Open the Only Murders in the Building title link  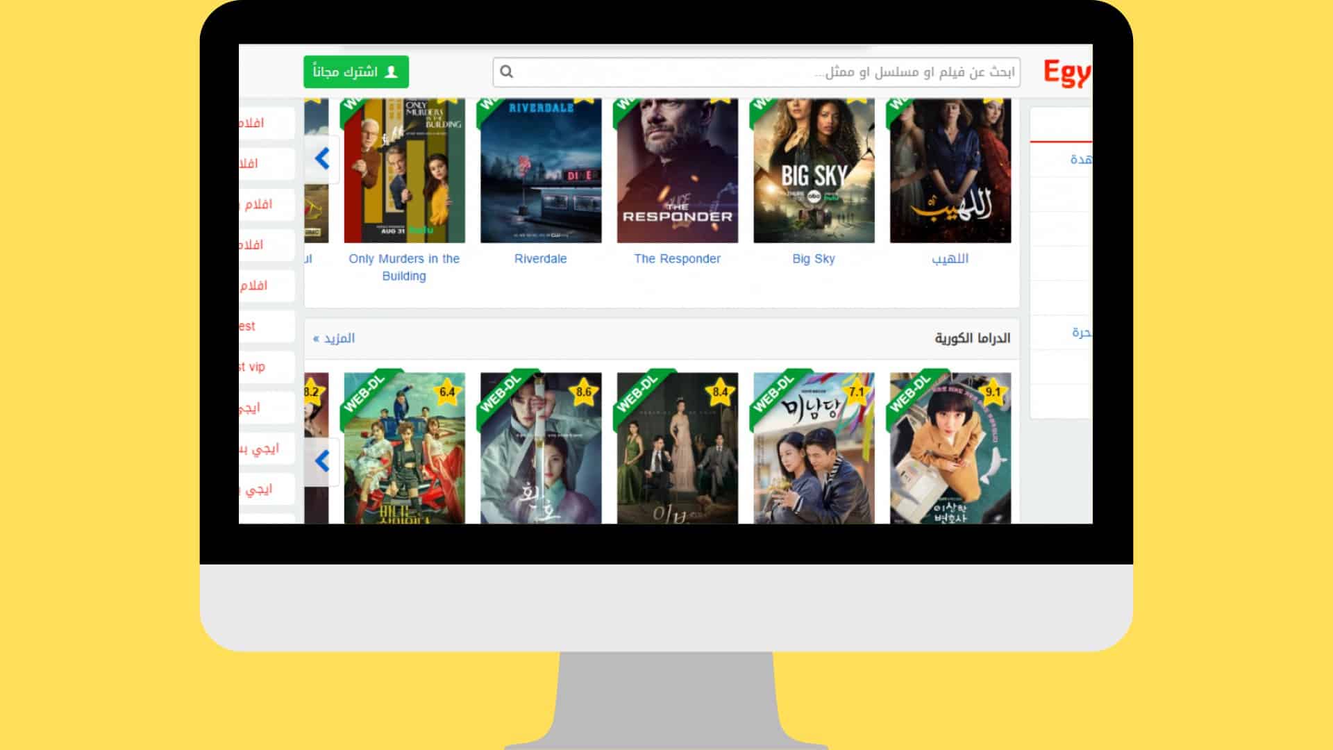click(404, 267)
